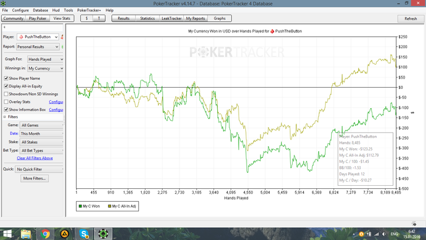Enable Showdown/Non SD Winnings checkbox
The image size is (426, 240).
pyautogui.click(x=6, y=94)
